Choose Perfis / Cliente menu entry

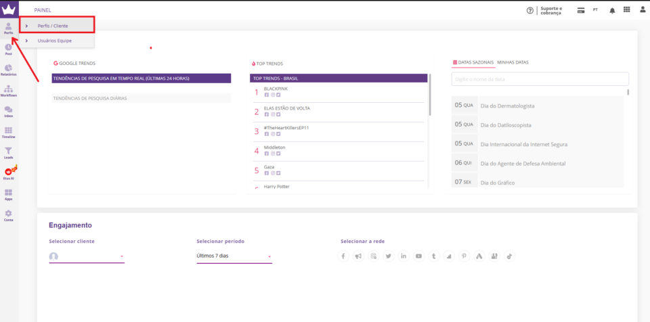pyautogui.click(x=57, y=26)
